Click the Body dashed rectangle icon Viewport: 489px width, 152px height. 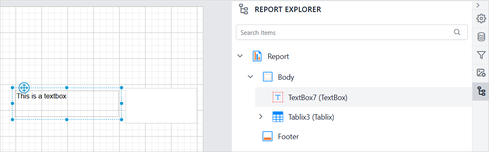pos(268,77)
